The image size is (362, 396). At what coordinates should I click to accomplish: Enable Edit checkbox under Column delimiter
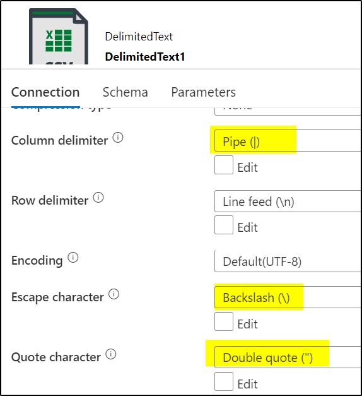[224, 165]
